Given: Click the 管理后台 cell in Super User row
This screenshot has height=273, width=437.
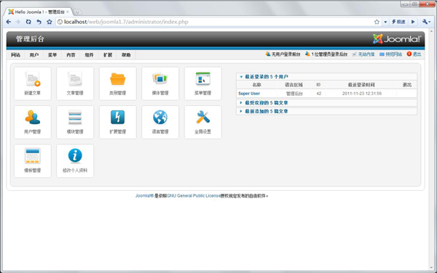Looking at the screenshot, I should [x=294, y=94].
